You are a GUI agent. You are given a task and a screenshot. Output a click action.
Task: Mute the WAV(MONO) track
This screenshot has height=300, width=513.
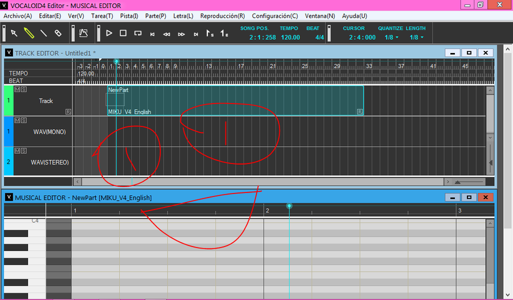click(17, 120)
